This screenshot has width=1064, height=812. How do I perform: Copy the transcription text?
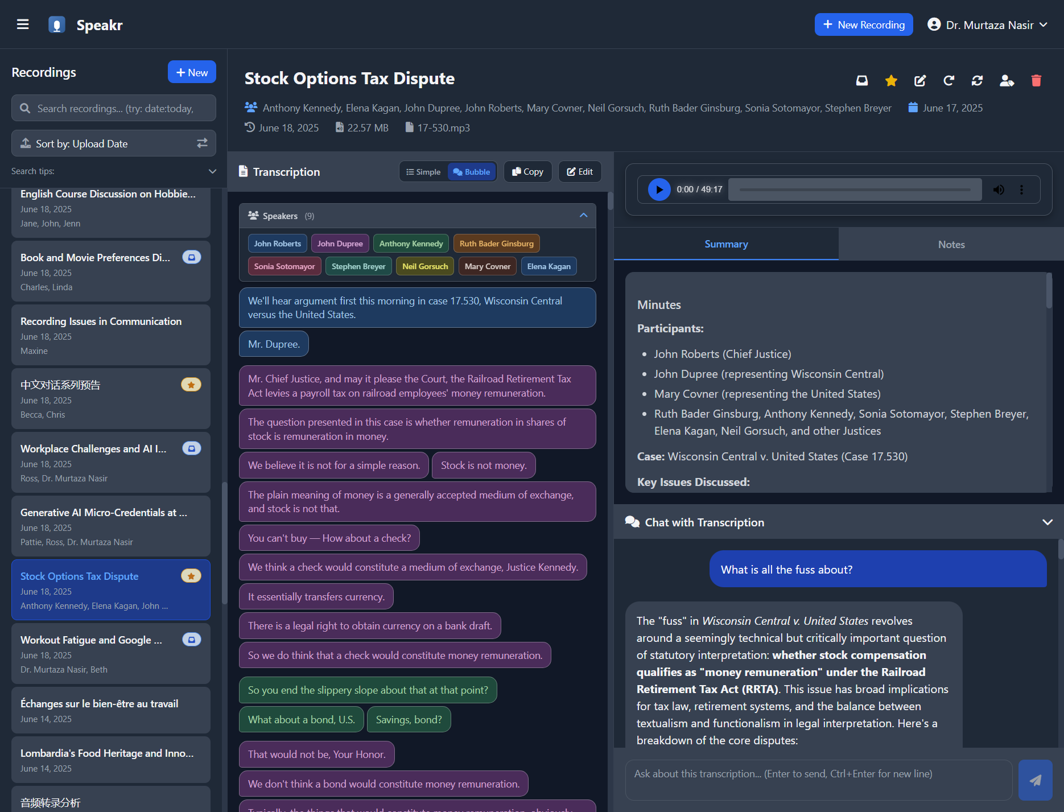pyautogui.click(x=527, y=172)
